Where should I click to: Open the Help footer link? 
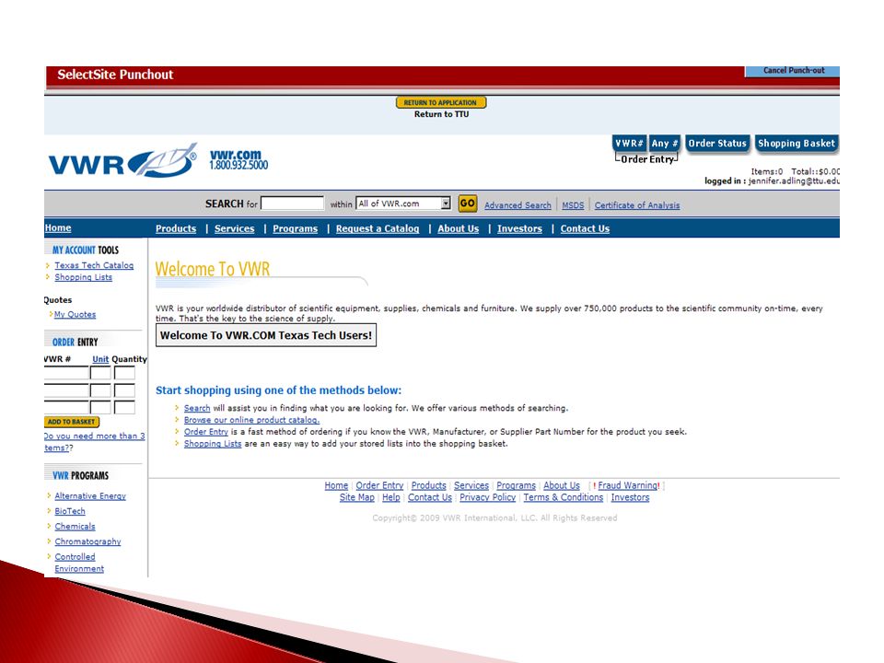point(391,497)
